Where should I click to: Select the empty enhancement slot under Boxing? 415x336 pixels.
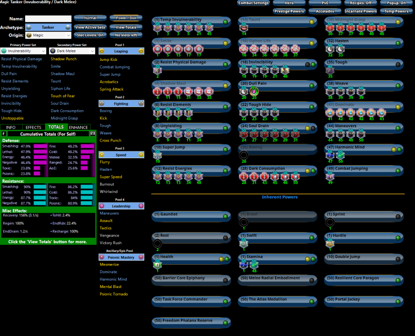click(x=244, y=155)
